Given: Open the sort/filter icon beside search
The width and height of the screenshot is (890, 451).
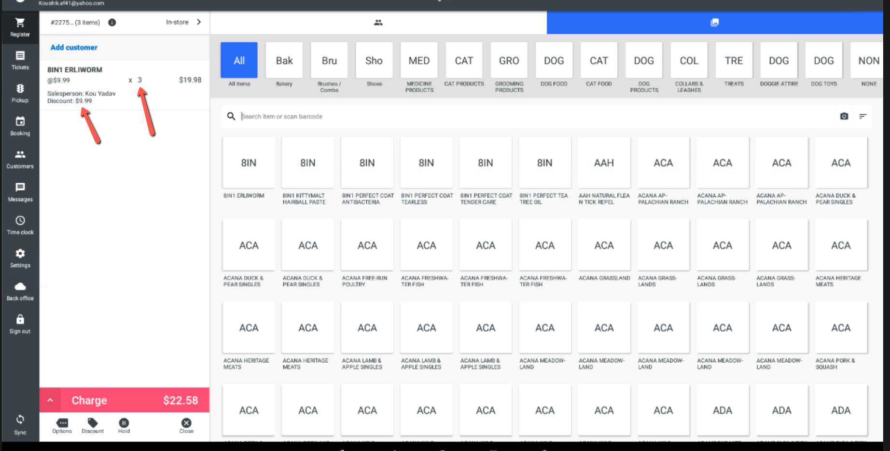Looking at the screenshot, I should point(862,116).
